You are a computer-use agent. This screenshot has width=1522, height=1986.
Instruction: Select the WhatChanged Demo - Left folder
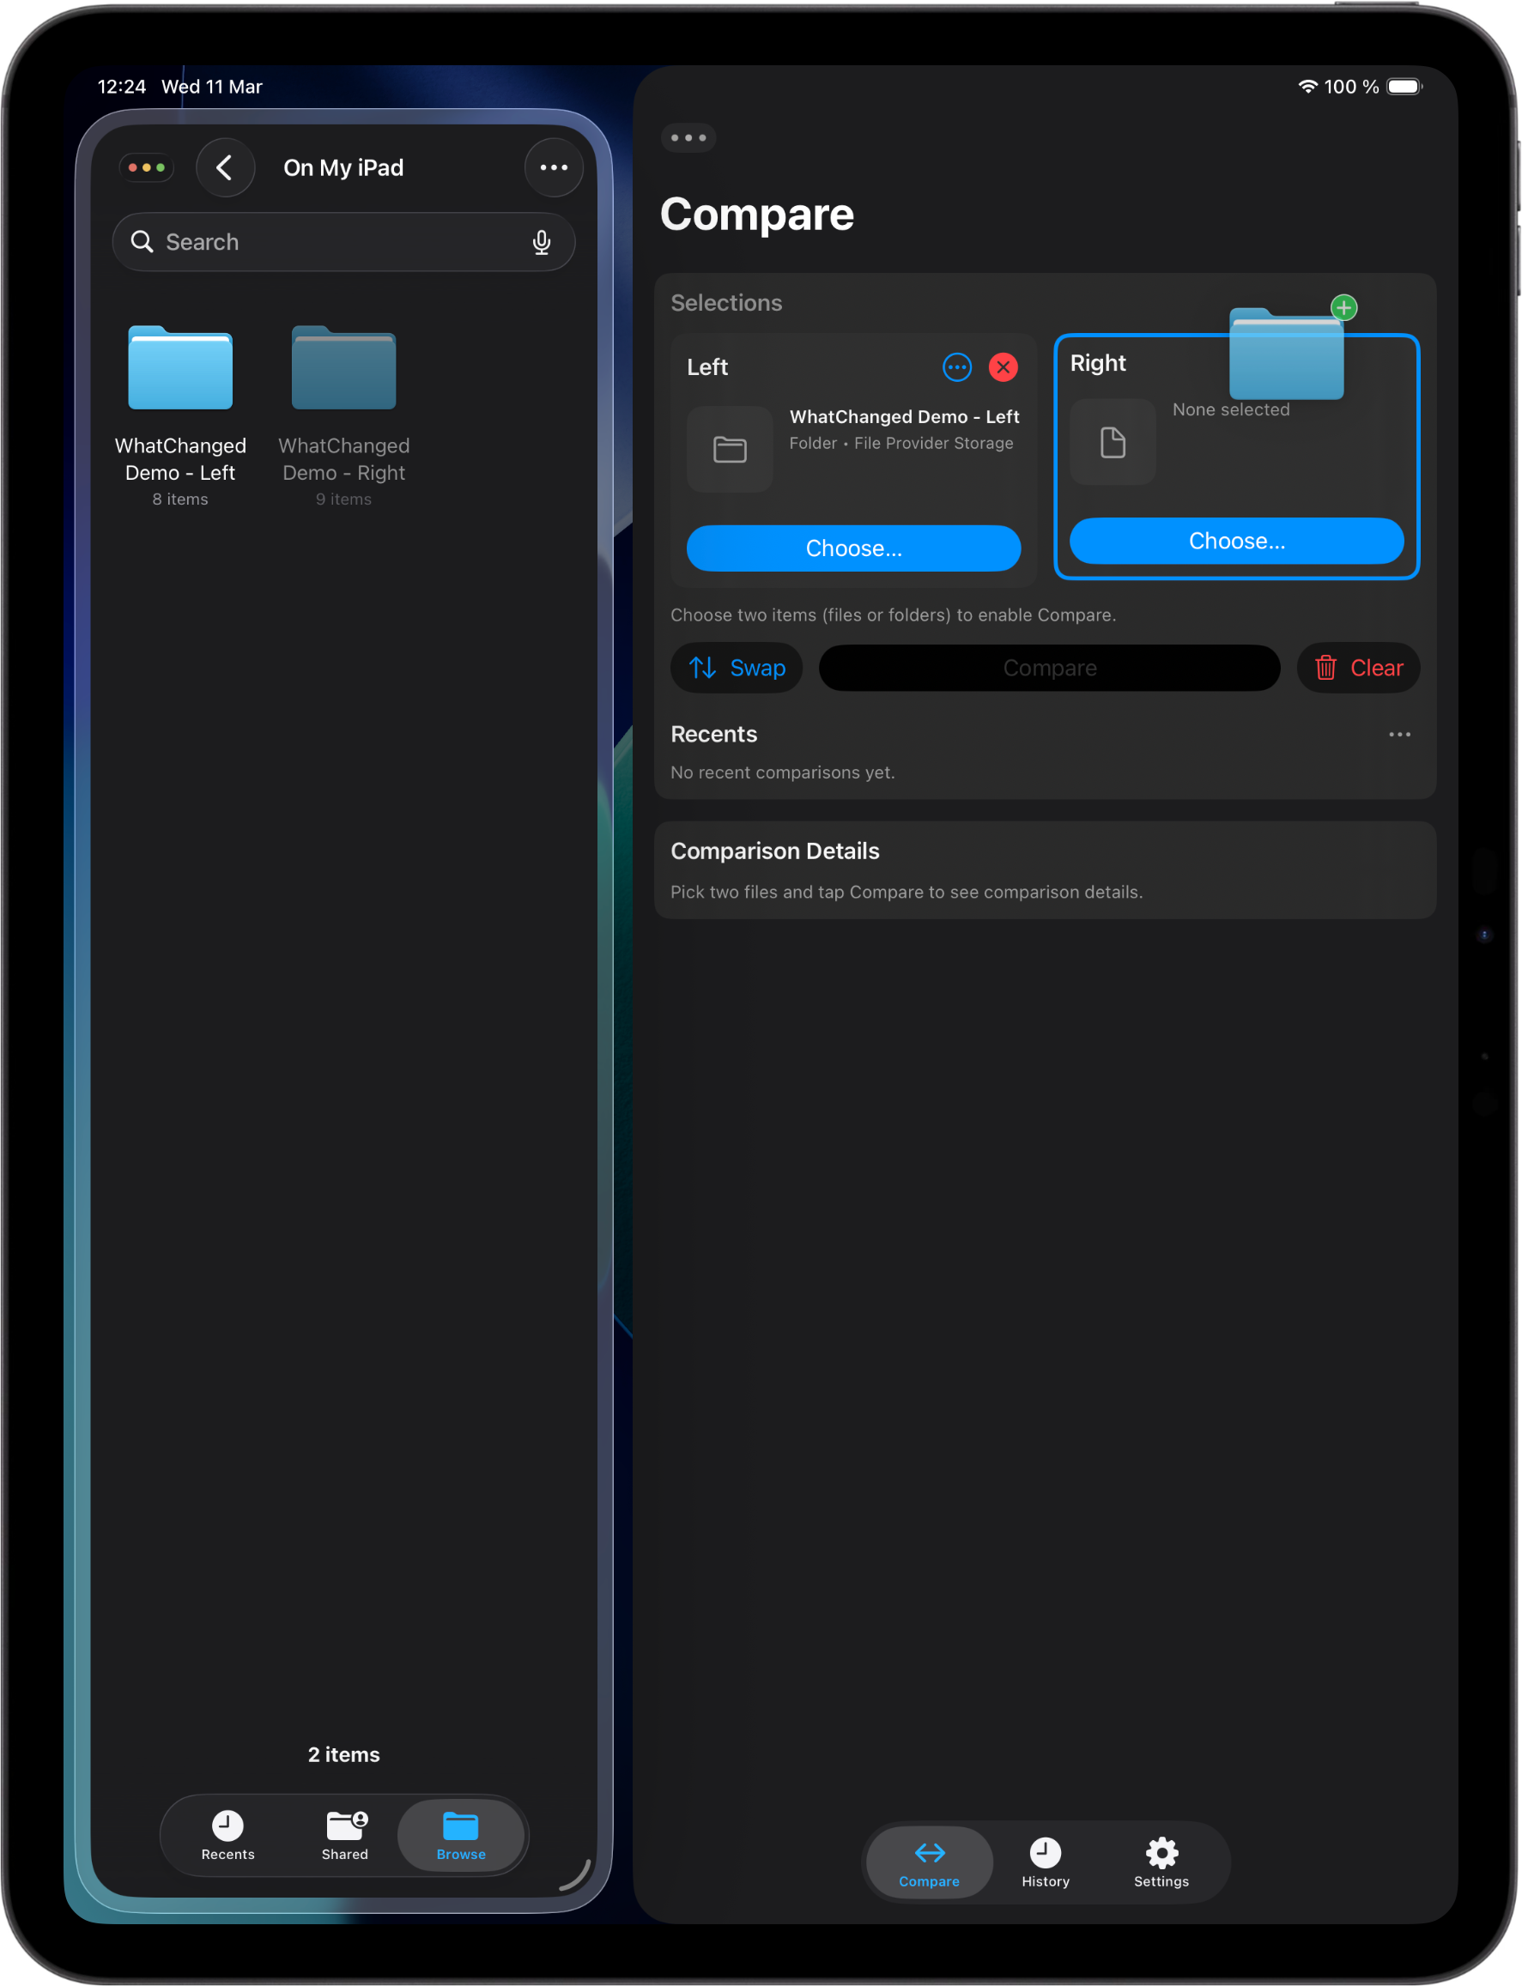(x=180, y=415)
